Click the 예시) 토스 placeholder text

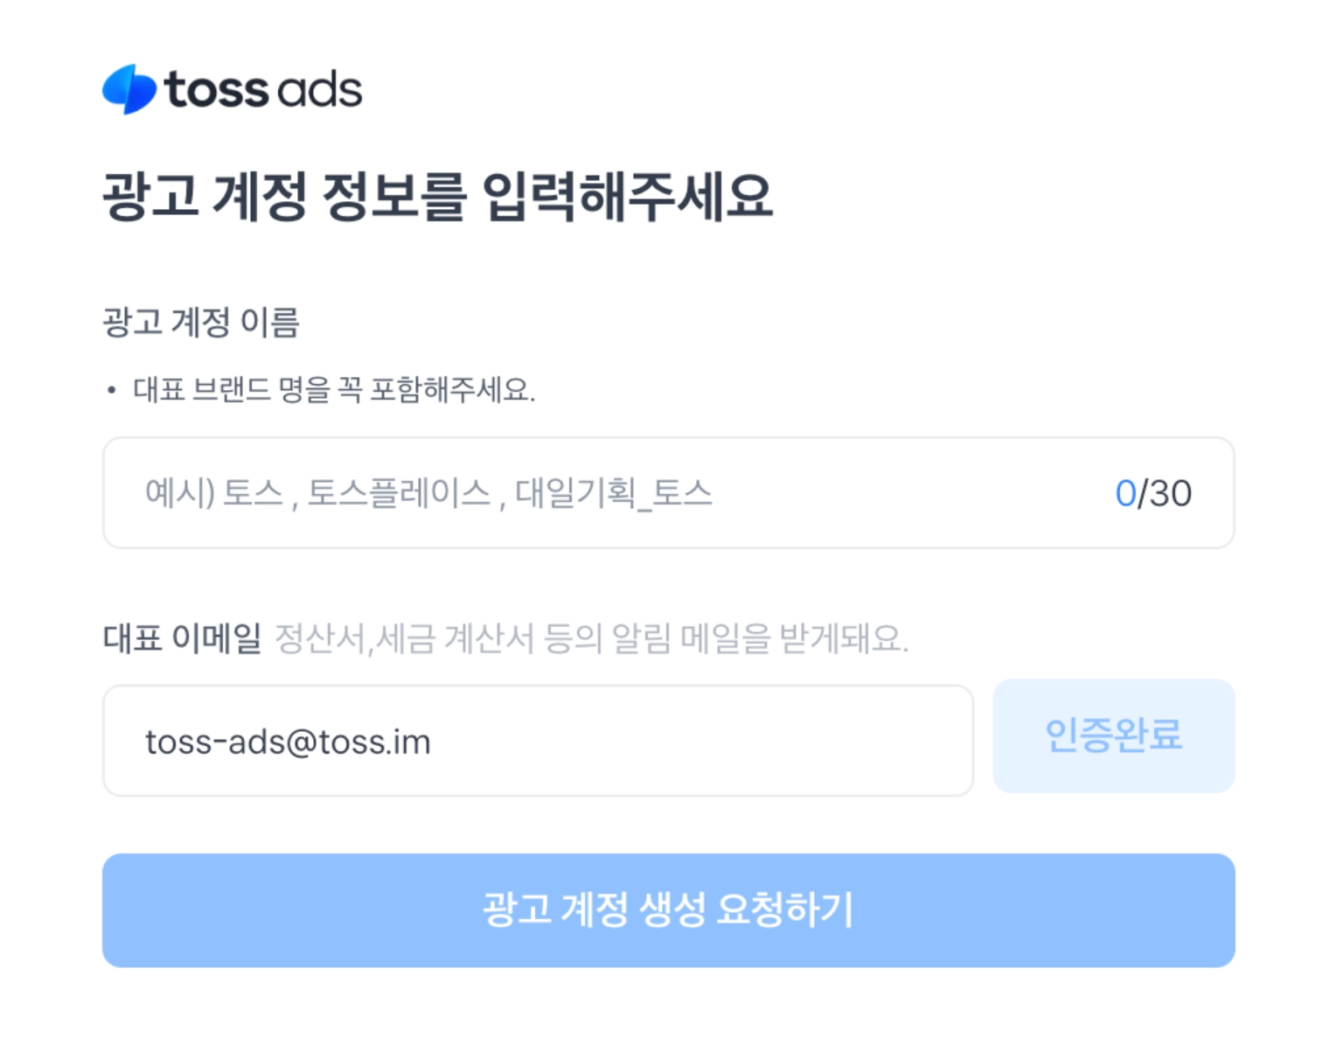point(214,493)
